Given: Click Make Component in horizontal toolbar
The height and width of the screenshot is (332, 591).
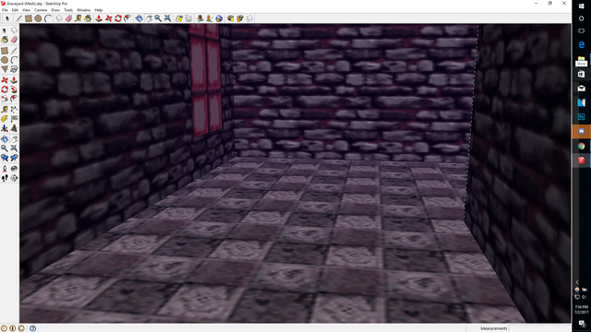Looking at the screenshot, I should (59, 18).
